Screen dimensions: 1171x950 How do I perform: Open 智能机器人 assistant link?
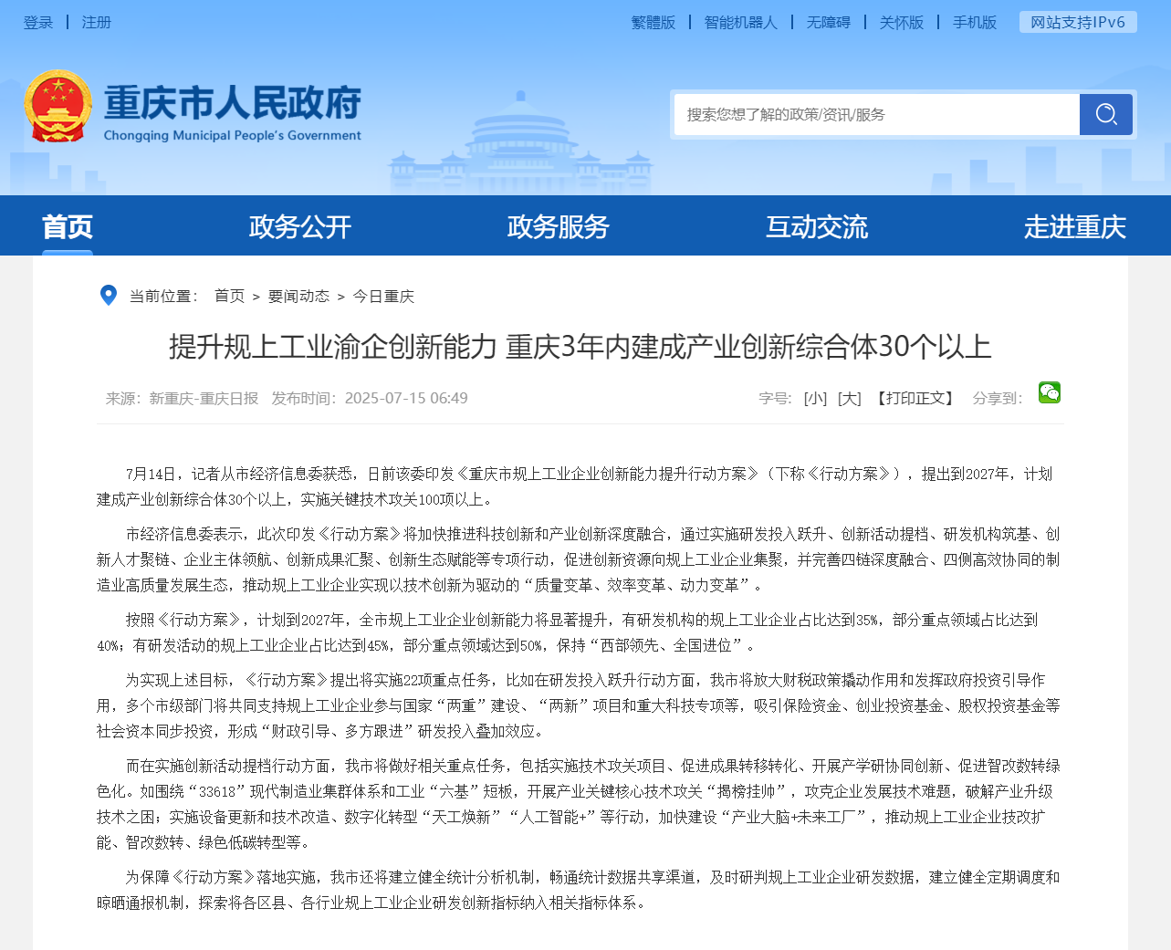pyautogui.click(x=741, y=22)
